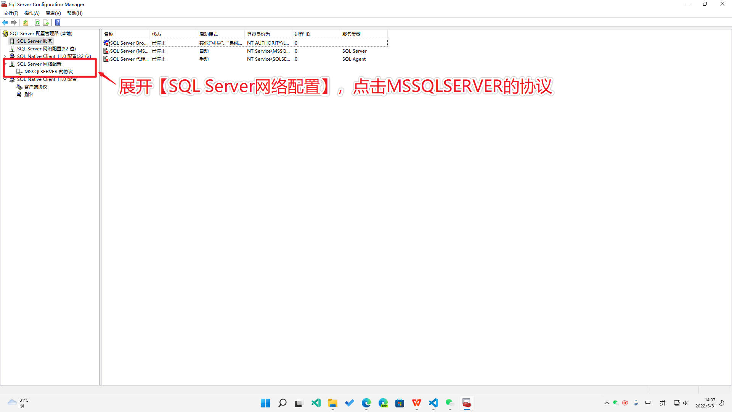Image resolution: width=732 pixels, height=412 pixels.
Task: Open blue Visual Studio Code taskbar icon
Action: coord(433,403)
